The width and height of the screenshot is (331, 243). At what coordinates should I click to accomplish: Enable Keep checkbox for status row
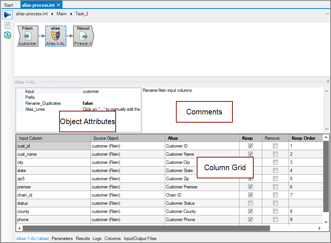pos(250,203)
